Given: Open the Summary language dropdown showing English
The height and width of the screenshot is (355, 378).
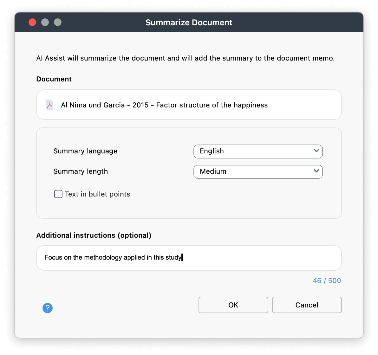Looking at the screenshot, I should [x=257, y=151].
